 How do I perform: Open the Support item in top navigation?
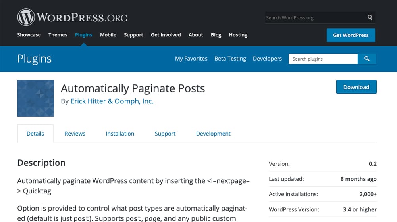pos(133,35)
